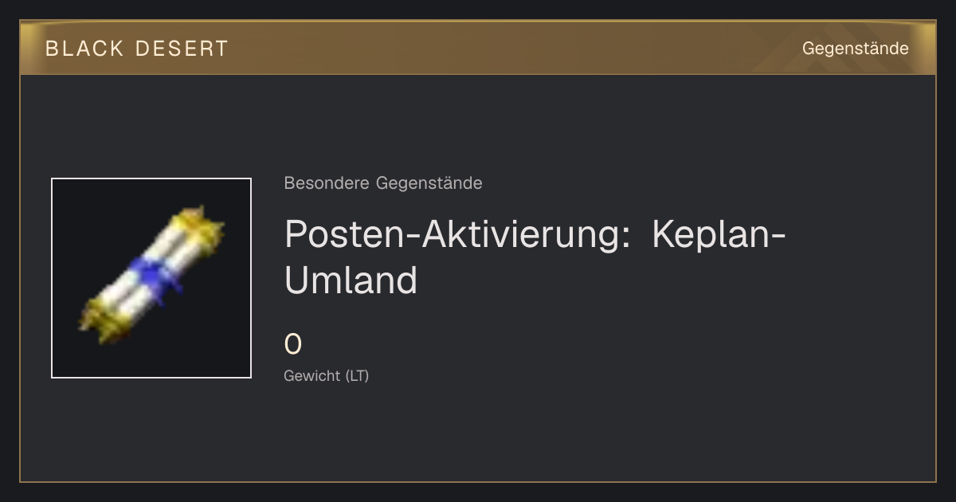Click the word BLACK in the header
This screenshot has height=502, width=956.
(x=84, y=49)
